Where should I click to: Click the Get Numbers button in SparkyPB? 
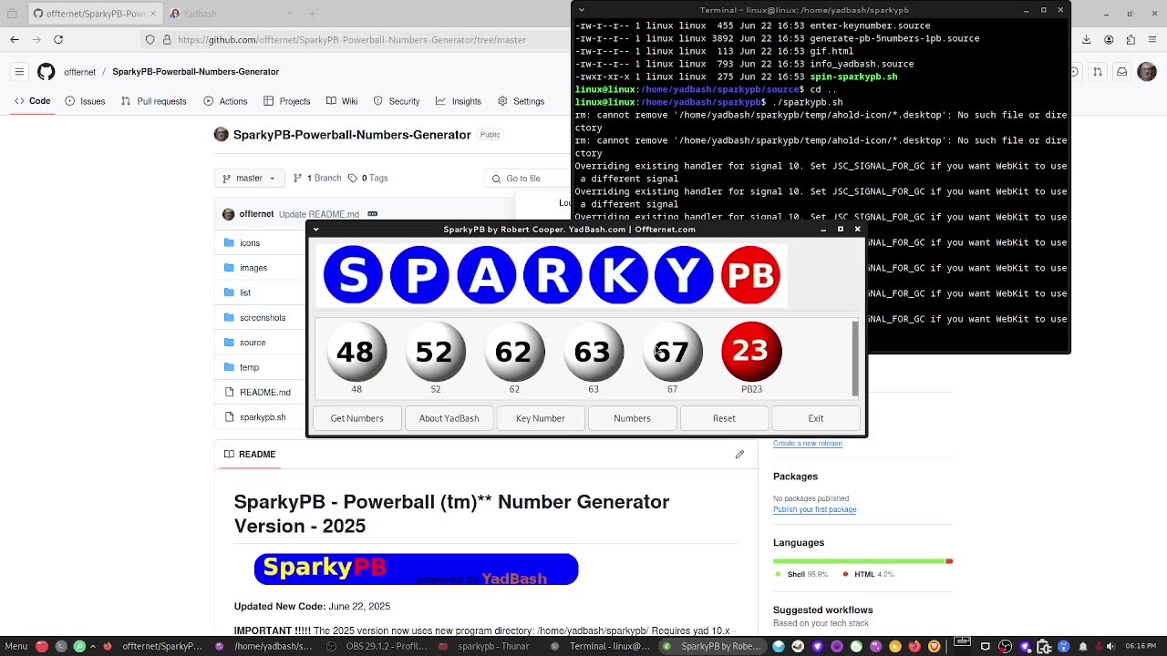[x=356, y=418]
